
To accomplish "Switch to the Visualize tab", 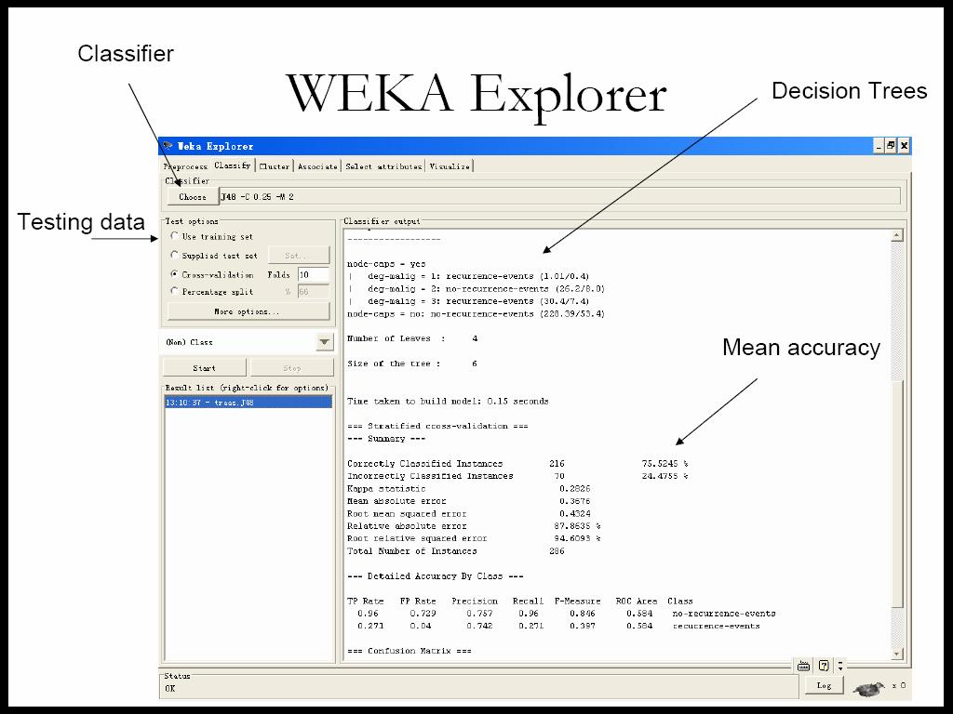I will coord(450,166).
